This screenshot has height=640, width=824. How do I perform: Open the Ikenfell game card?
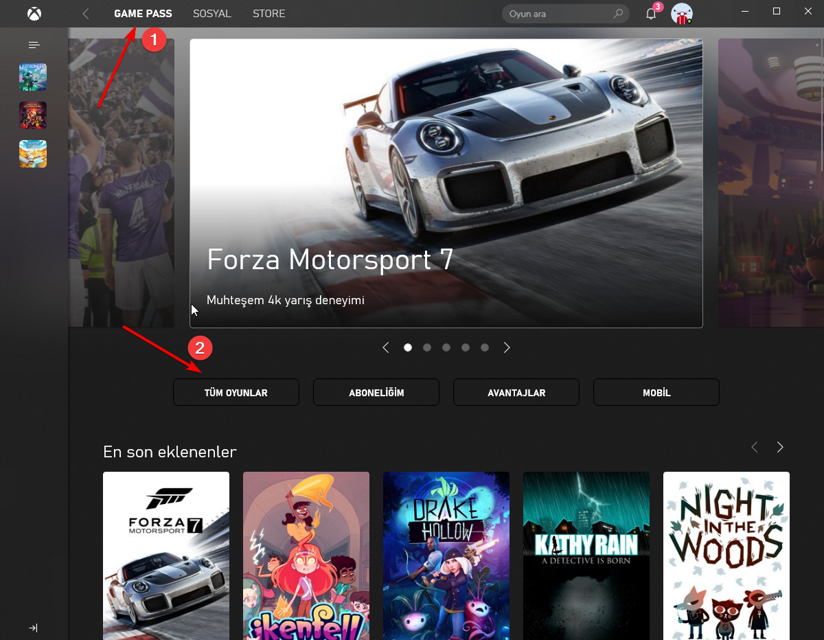tap(306, 556)
